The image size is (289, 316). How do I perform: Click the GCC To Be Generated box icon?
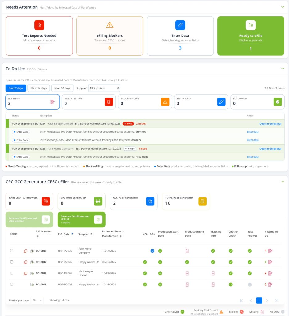150,201
